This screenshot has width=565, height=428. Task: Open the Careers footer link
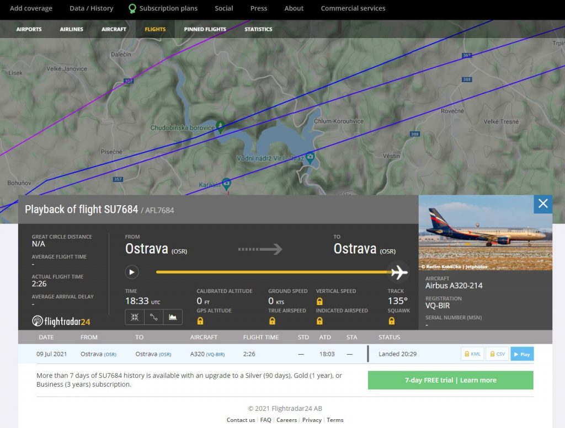pos(286,420)
